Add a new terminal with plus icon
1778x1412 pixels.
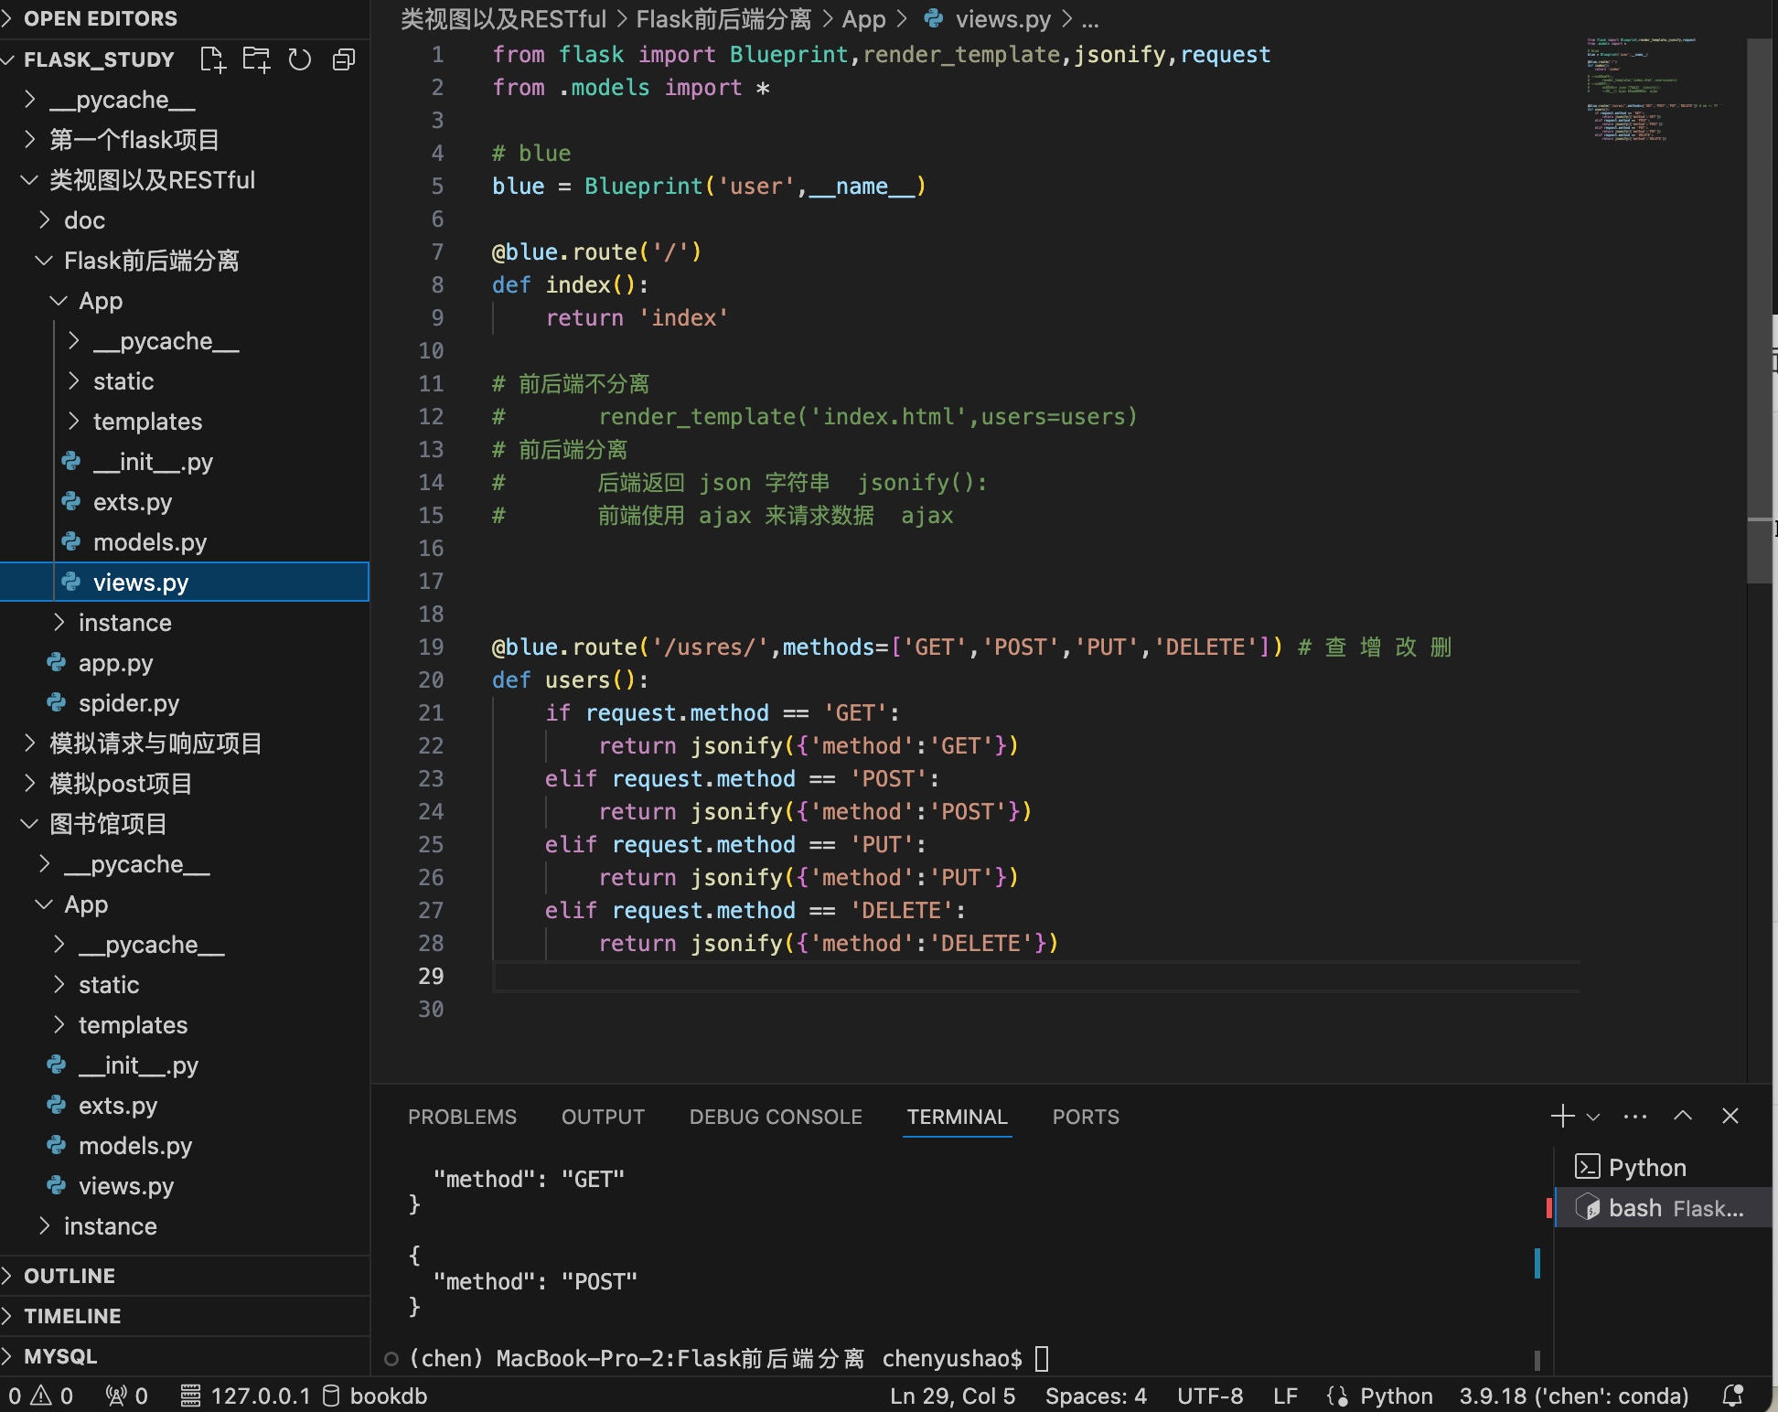1563,1116
